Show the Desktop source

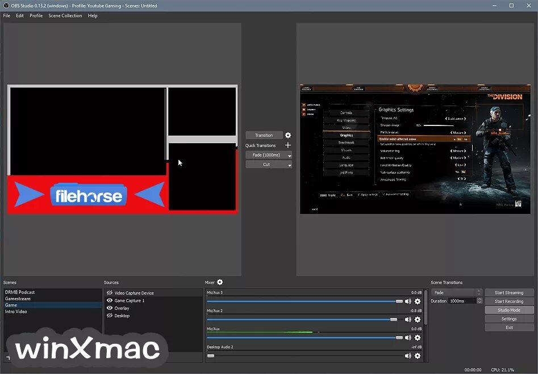coord(110,316)
